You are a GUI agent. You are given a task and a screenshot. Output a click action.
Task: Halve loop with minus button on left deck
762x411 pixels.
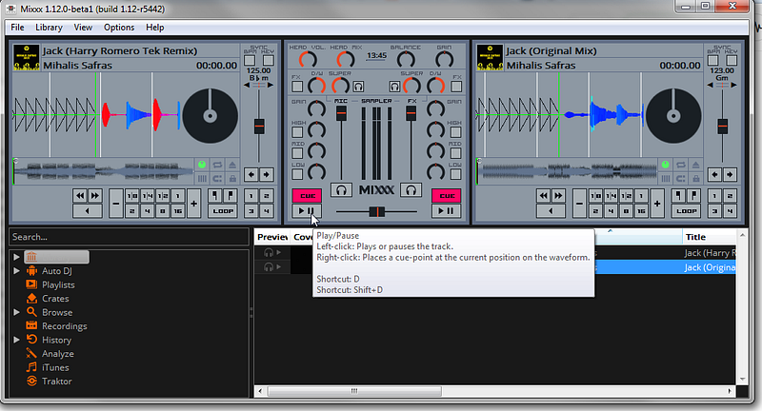[116, 204]
